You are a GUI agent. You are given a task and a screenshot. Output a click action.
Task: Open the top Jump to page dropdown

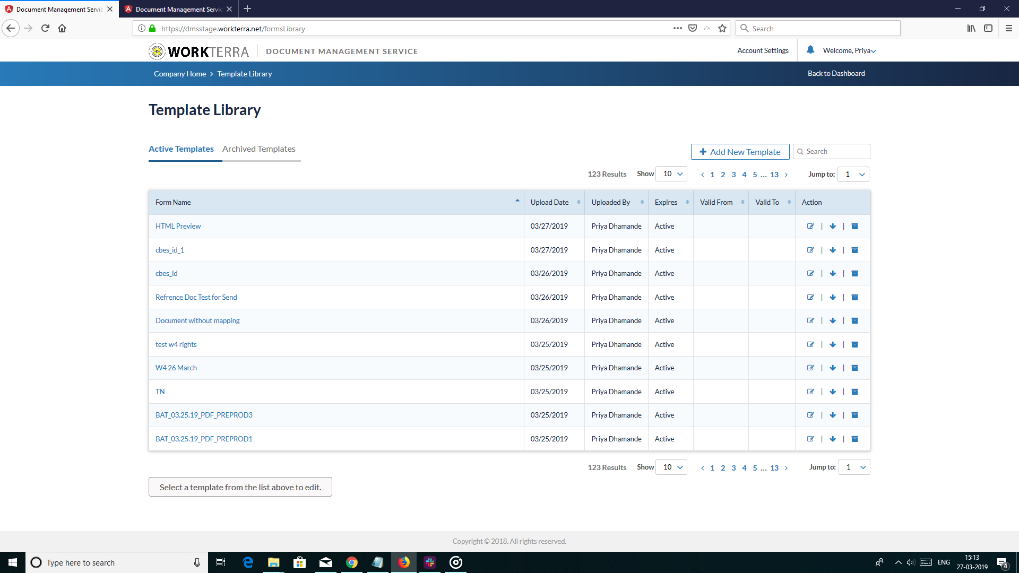[853, 174]
